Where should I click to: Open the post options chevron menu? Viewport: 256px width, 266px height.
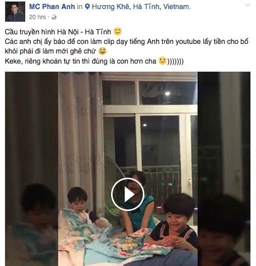(248, 6)
